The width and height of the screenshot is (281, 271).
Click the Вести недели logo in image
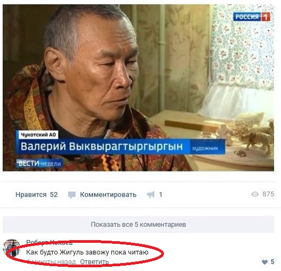click(39, 163)
